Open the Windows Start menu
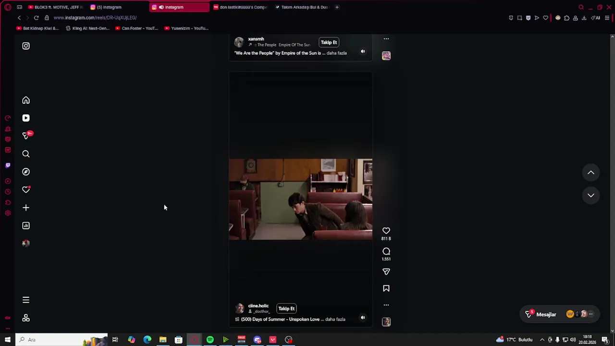Screen dimensions: 615x346 point(7,340)
